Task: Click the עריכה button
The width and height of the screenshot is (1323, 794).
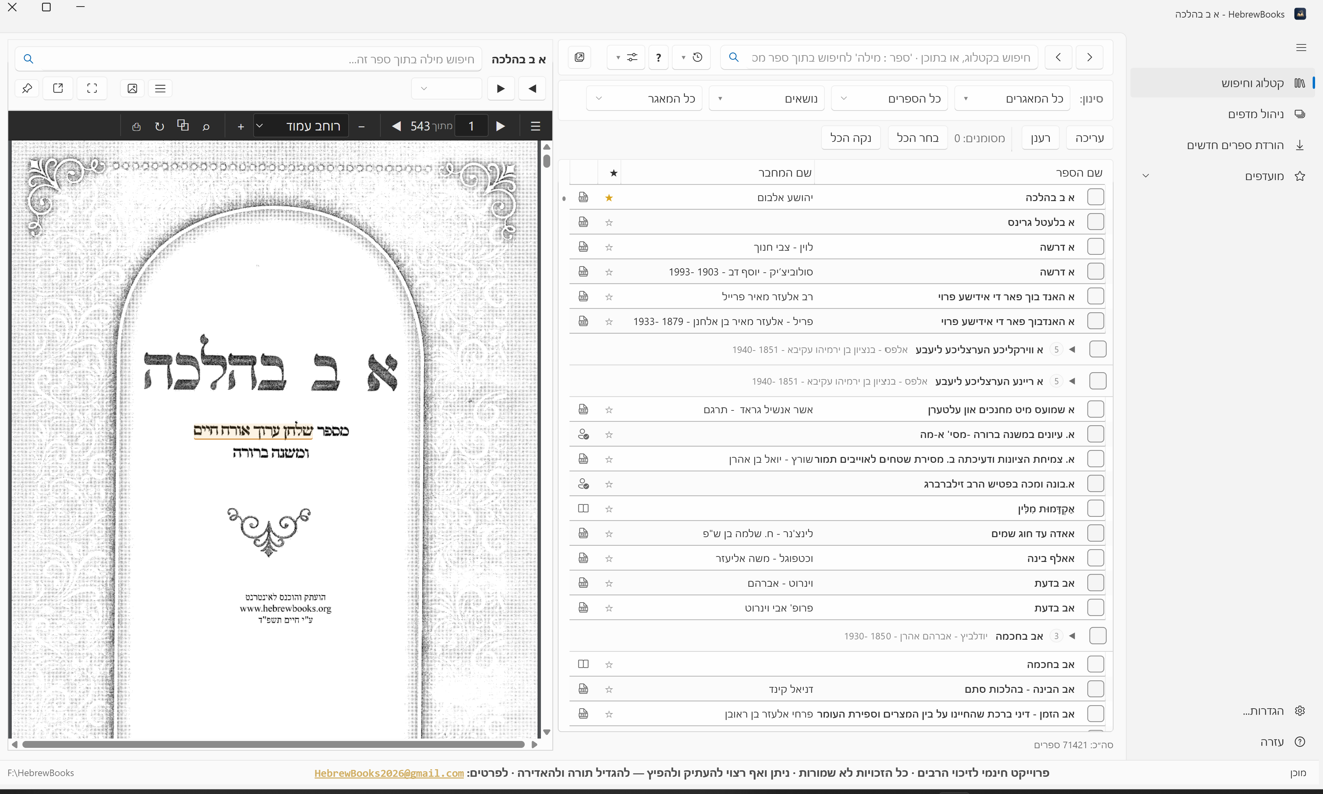Action: pyautogui.click(x=1089, y=138)
